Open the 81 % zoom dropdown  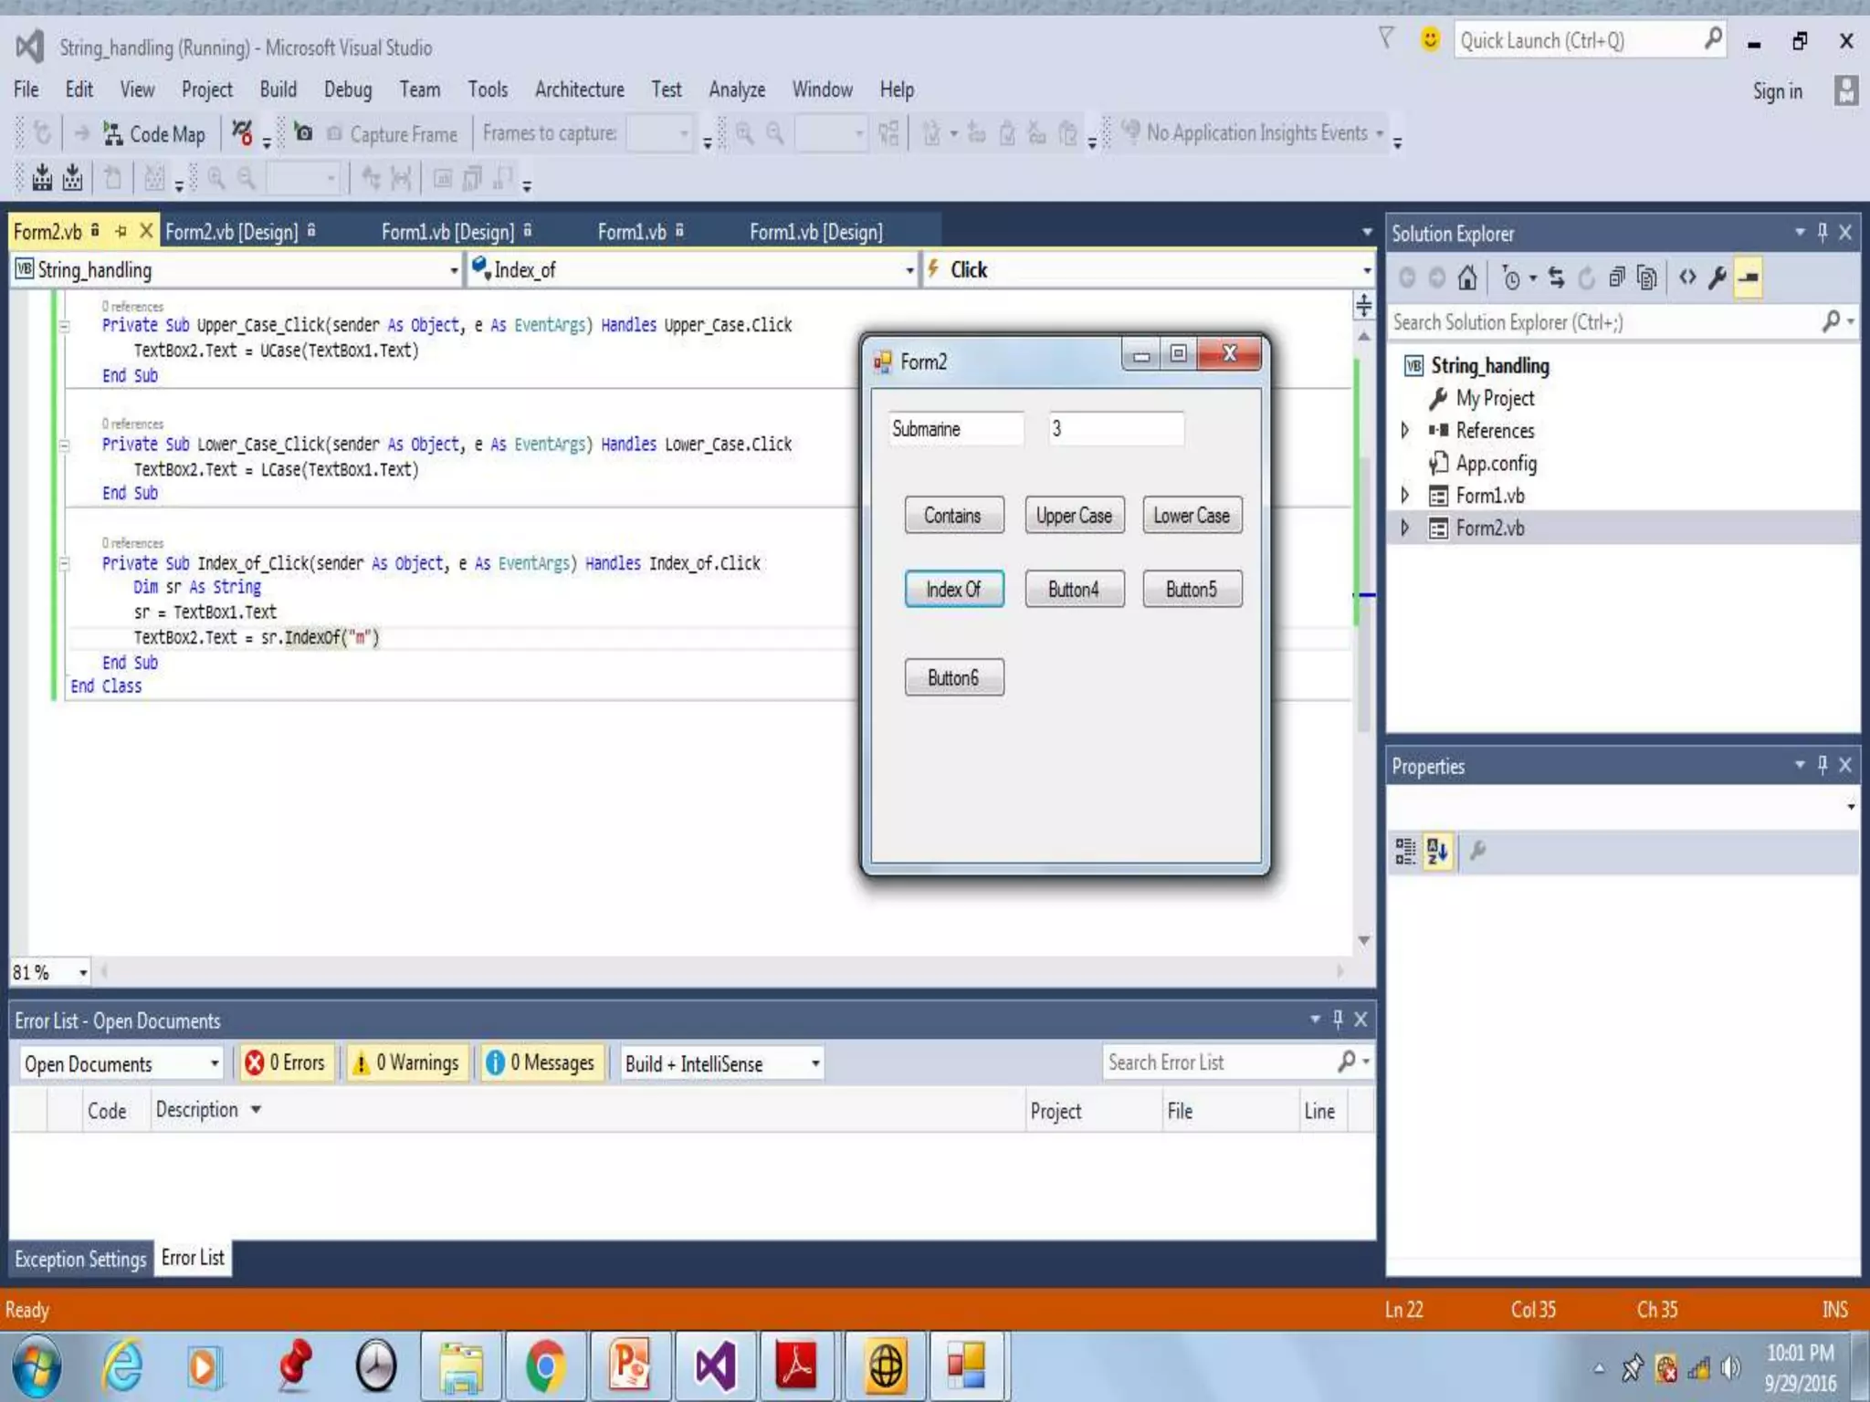click(82, 973)
